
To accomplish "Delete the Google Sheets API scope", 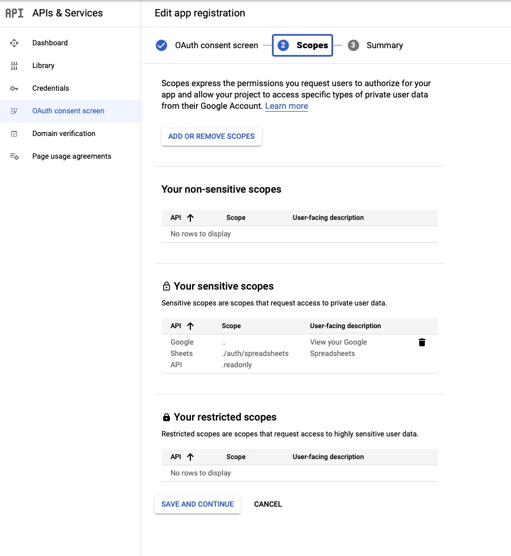I will click(421, 342).
